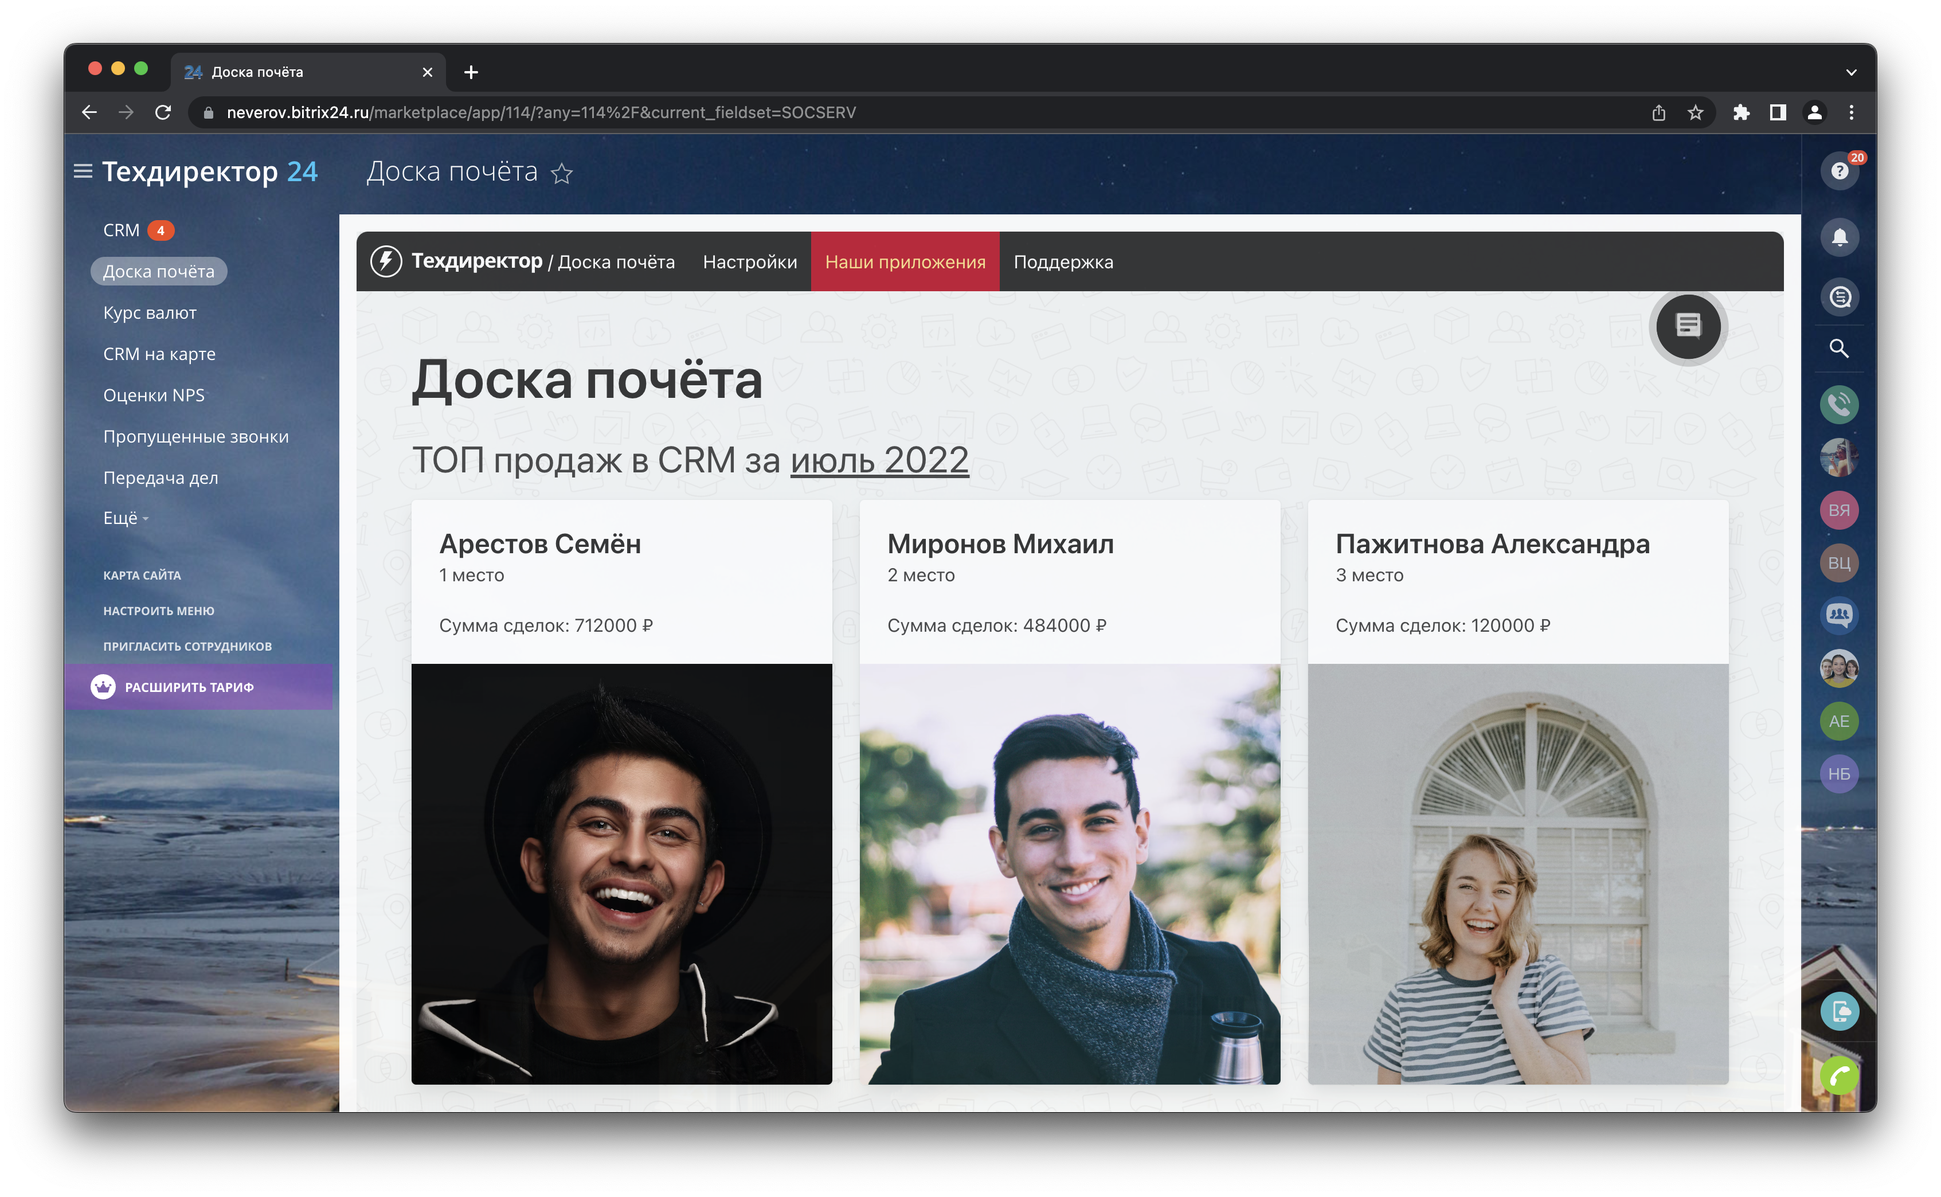Open Пропущенные звонки in the left menu
The height and width of the screenshot is (1197, 1941).
(195, 436)
